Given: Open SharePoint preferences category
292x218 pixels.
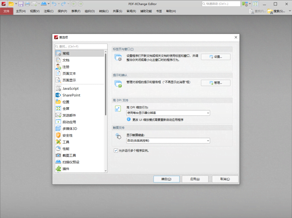Looking at the screenshot, I should 71,95.
